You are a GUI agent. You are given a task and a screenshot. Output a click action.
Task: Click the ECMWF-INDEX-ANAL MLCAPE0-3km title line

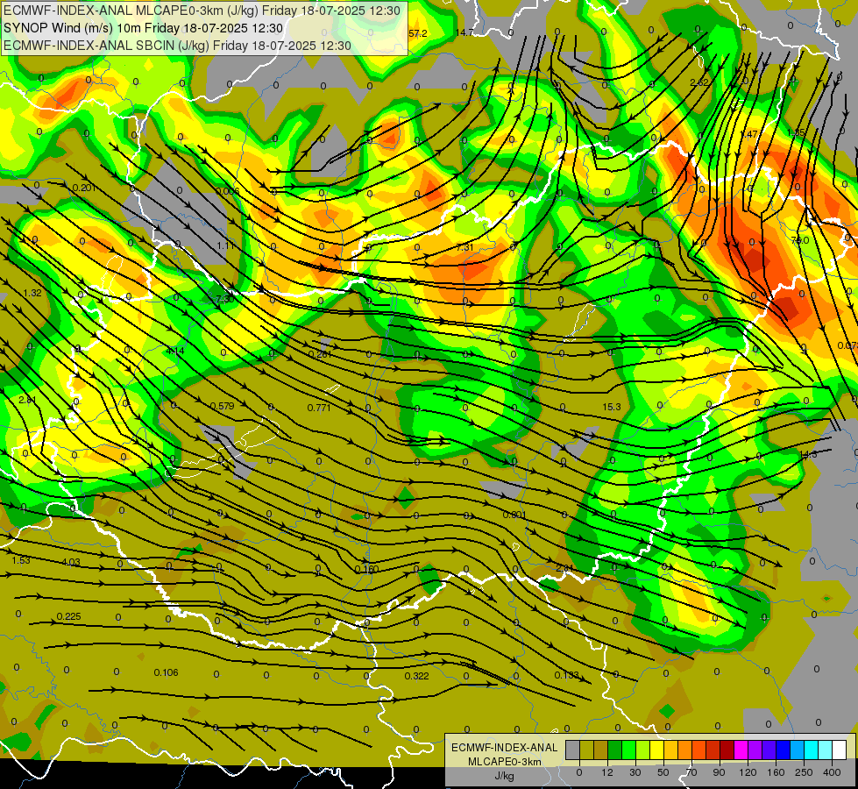(202, 11)
